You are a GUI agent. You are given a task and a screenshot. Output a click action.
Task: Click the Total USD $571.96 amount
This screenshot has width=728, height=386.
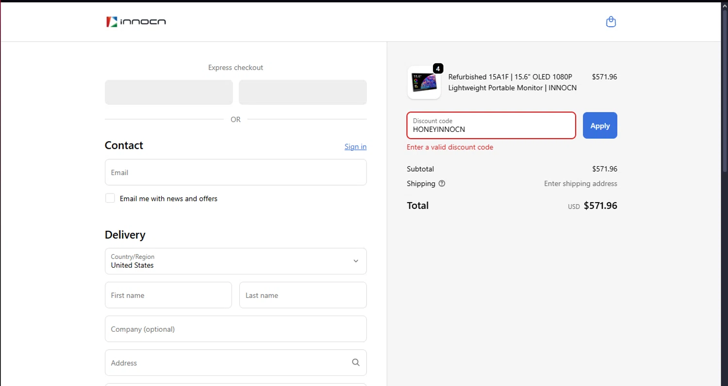coord(593,206)
